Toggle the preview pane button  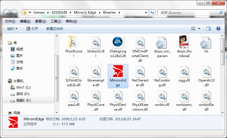coord(208,29)
